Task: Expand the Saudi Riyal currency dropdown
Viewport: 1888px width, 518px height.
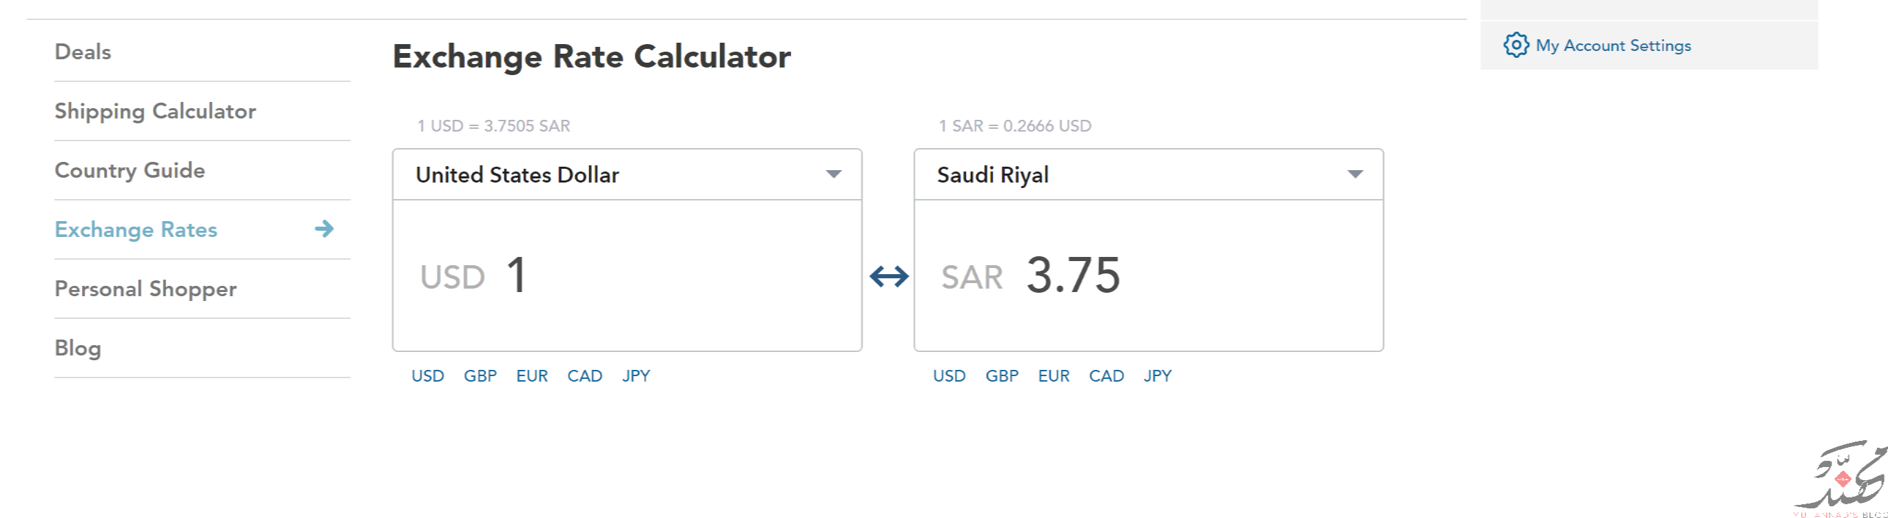Action: point(1149,174)
